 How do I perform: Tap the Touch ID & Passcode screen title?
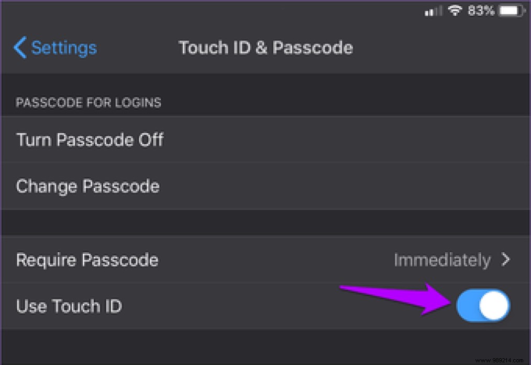(265, 48)
